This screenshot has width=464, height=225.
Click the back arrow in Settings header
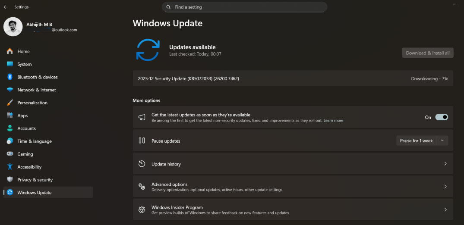coord(6,7)
